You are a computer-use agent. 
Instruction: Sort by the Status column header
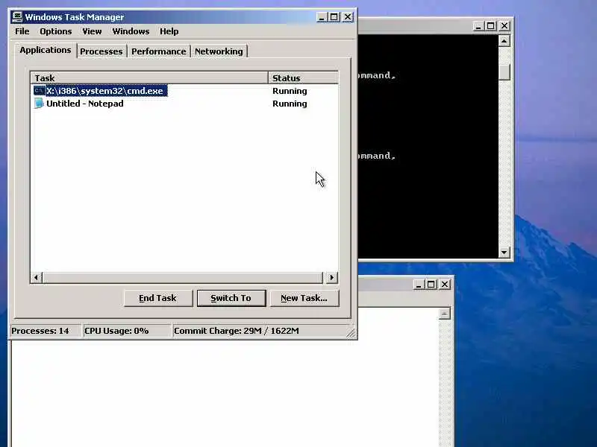[x=304, y=78]
